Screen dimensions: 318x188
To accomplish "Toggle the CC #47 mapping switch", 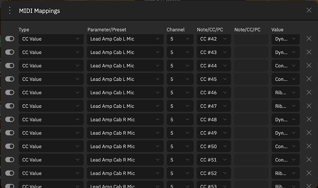I will click(x=10, y=106).
